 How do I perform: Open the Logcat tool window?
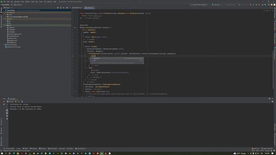point(62,149)
